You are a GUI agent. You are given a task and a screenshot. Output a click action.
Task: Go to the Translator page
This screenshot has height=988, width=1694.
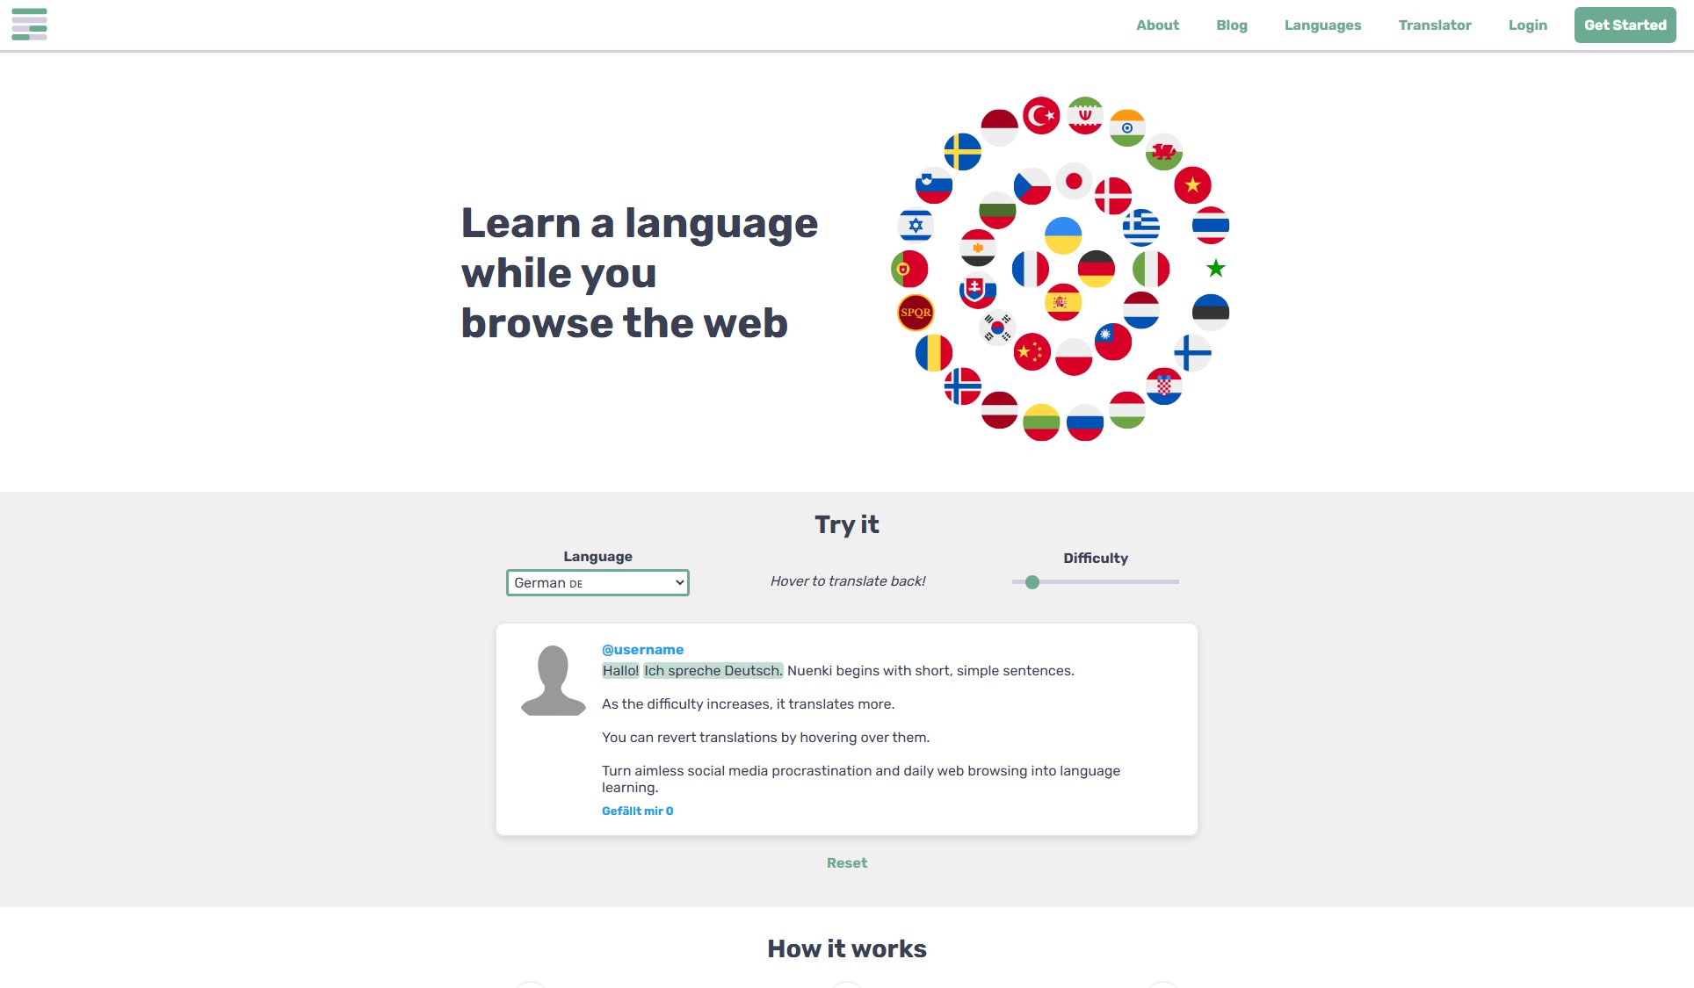1434,25
